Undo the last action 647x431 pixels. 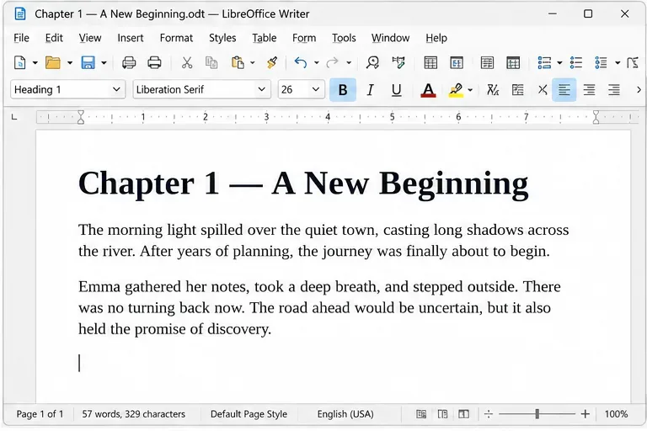tap(301, 62)
